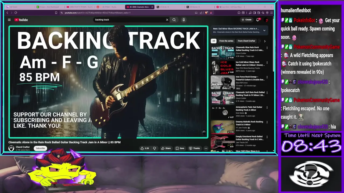Click the Brave shields icon
This screenshot has height=193, width=344.
click(206, 13)
